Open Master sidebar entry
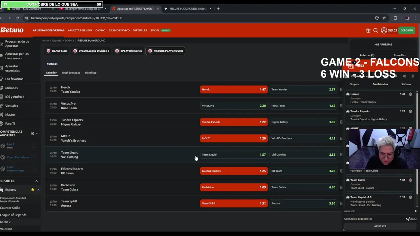The height and width of the screenshot is (236, 420). coord(10,114)
